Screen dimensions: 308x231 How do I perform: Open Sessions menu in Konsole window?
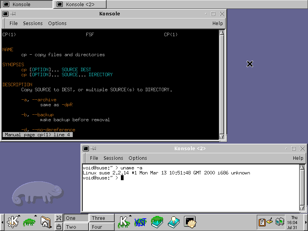(x=33, y=23)
